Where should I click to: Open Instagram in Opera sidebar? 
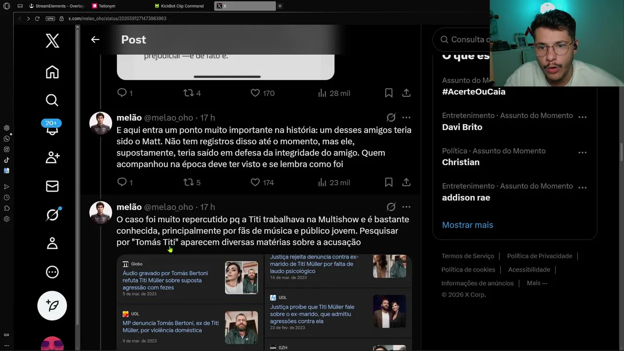point(6,149)
